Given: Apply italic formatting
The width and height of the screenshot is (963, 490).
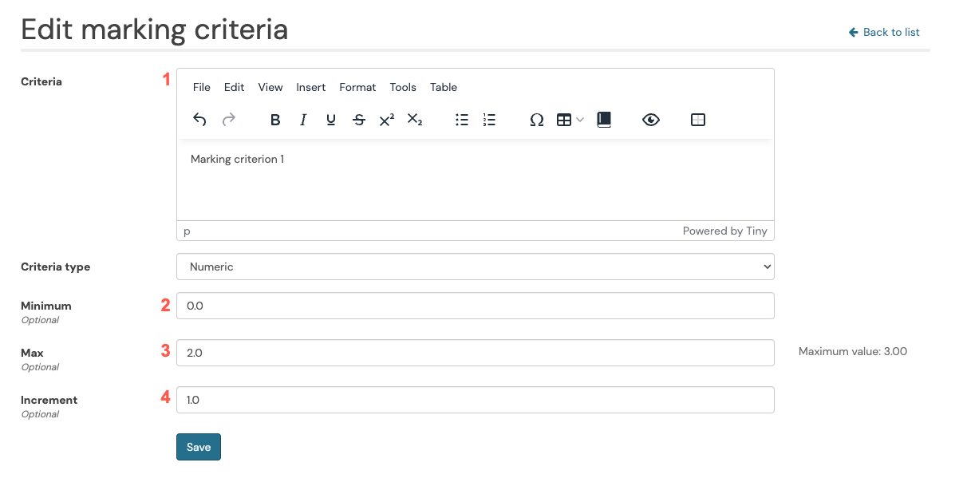Looking at the screenshot, I should (303, 120).
